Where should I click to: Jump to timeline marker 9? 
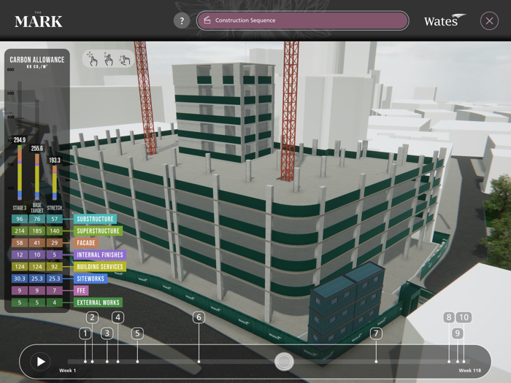458,333
